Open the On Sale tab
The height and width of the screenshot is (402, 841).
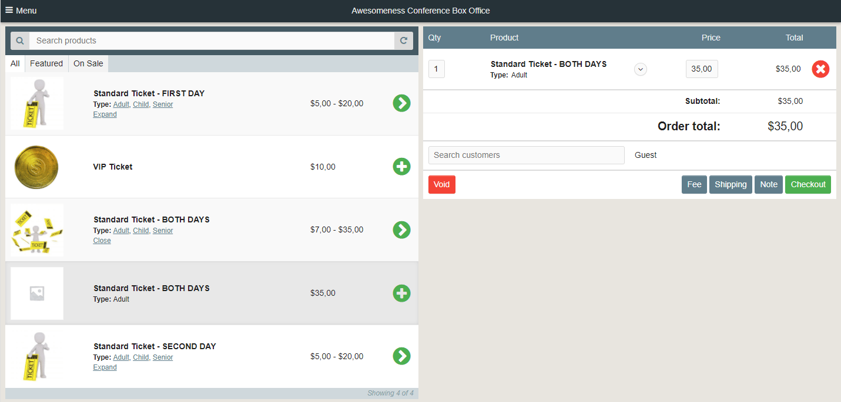88,63
